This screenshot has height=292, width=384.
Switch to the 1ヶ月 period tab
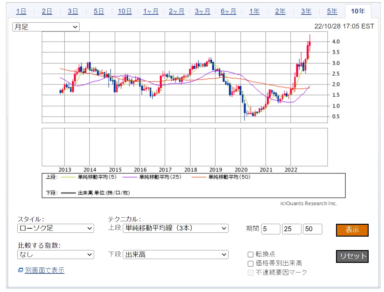(151, 11)
